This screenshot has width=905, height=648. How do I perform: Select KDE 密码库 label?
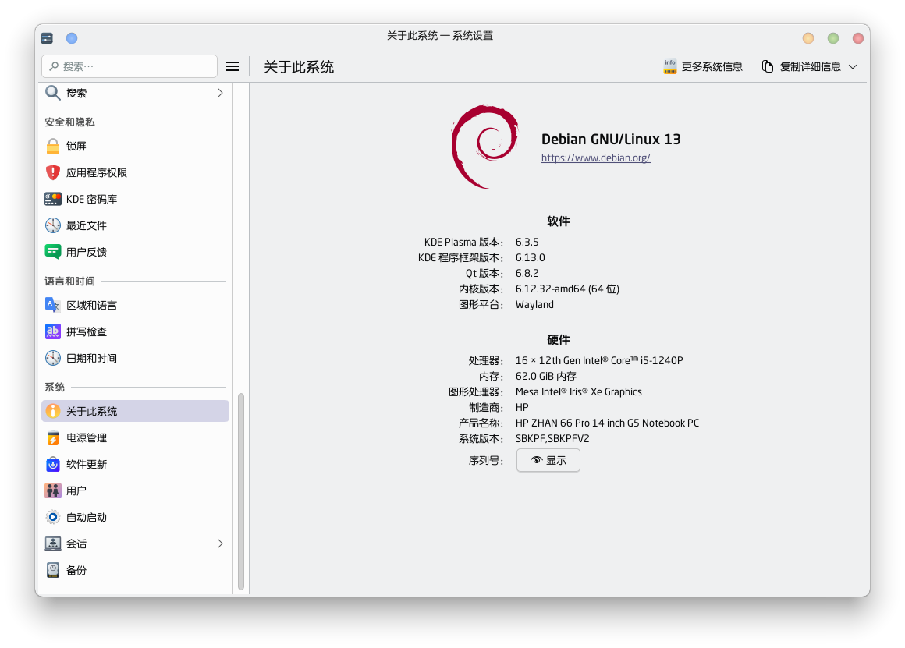coord(92,199)
